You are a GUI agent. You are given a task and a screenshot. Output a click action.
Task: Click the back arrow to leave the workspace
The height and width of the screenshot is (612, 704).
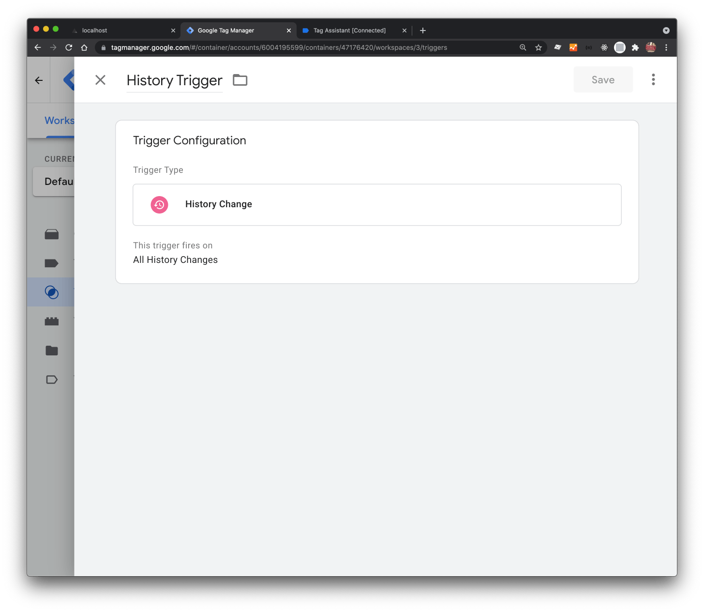[38, 80]
